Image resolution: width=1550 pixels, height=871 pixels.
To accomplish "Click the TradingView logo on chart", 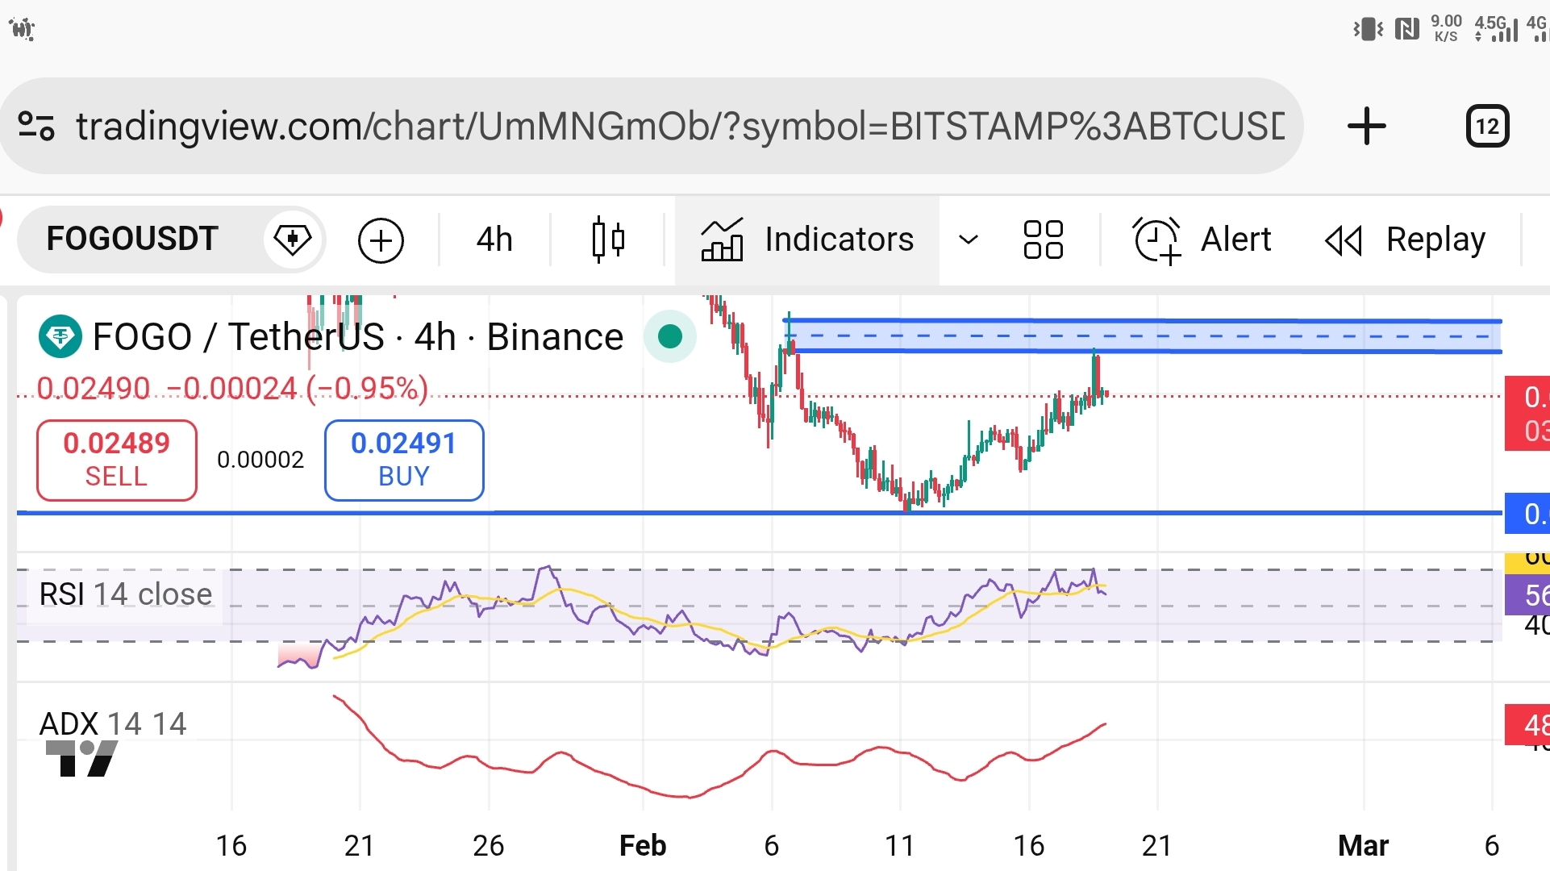I will pyautogui.click(x=82, y=758).
